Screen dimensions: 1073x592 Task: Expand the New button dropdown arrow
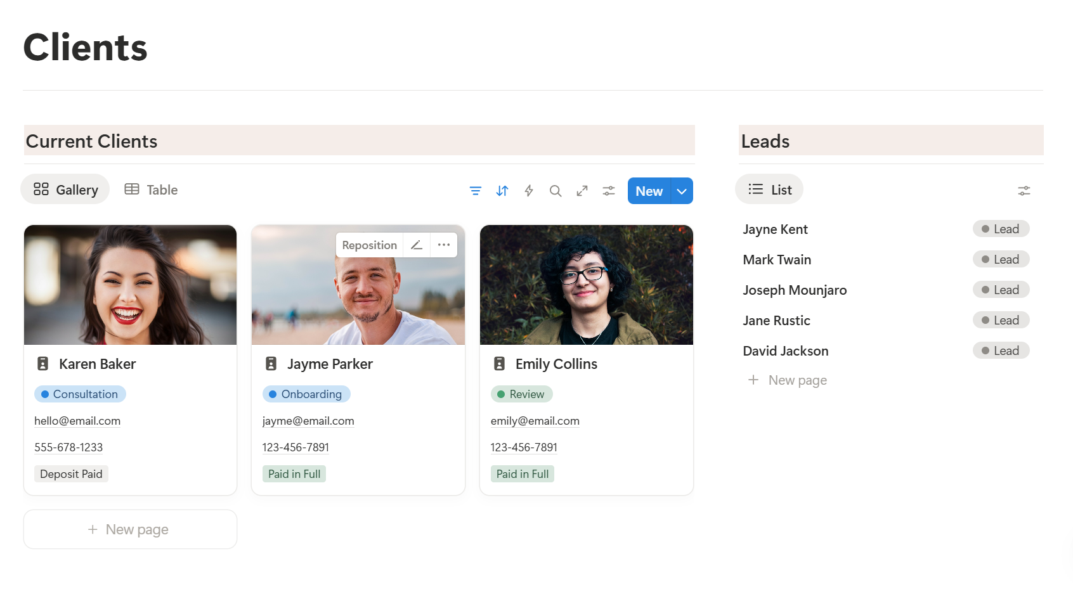[682, 191]
